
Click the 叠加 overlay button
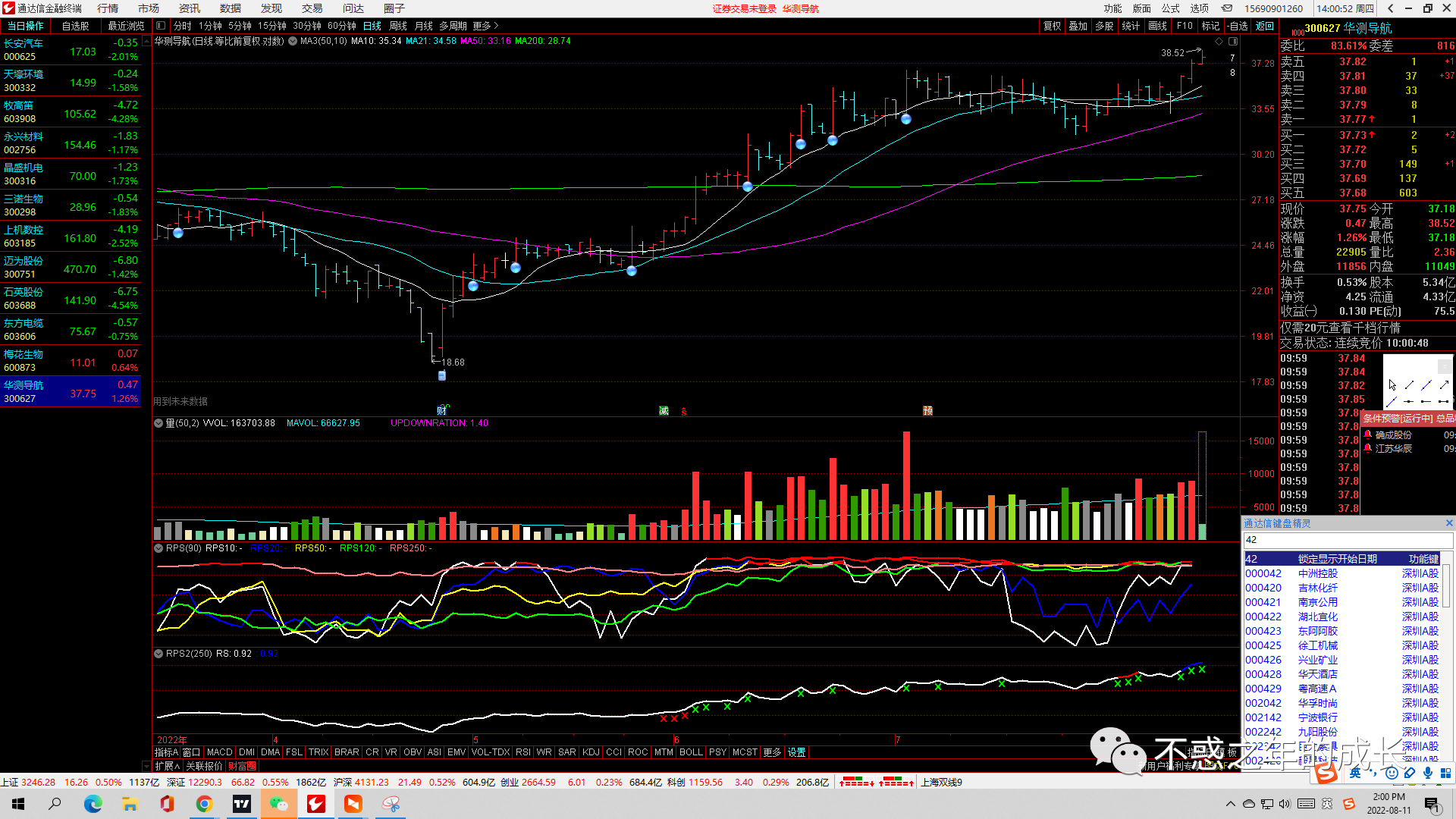pyautogui.click(x=1078, y=26)
